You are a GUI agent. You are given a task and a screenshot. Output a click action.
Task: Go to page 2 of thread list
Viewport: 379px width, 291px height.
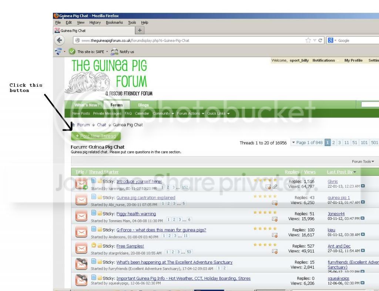pyautogui.click(x=333, y=143)
